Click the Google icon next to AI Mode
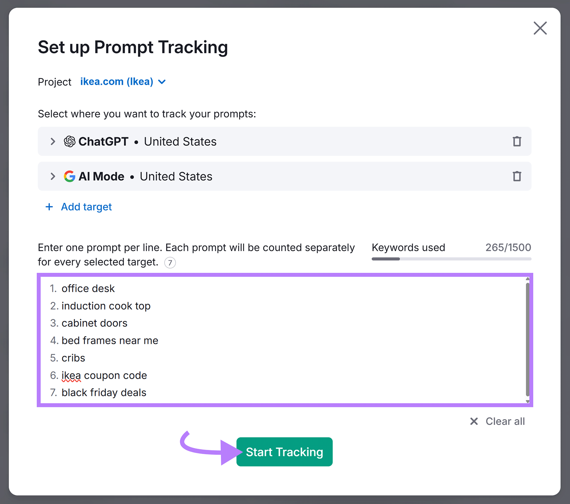This screenshot has width=570, height=504. 69,176
